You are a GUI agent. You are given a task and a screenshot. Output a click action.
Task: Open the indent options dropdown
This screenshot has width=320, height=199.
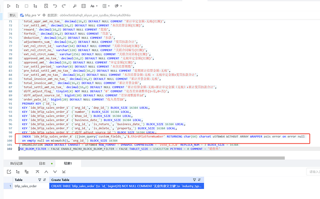coord(106,6)
